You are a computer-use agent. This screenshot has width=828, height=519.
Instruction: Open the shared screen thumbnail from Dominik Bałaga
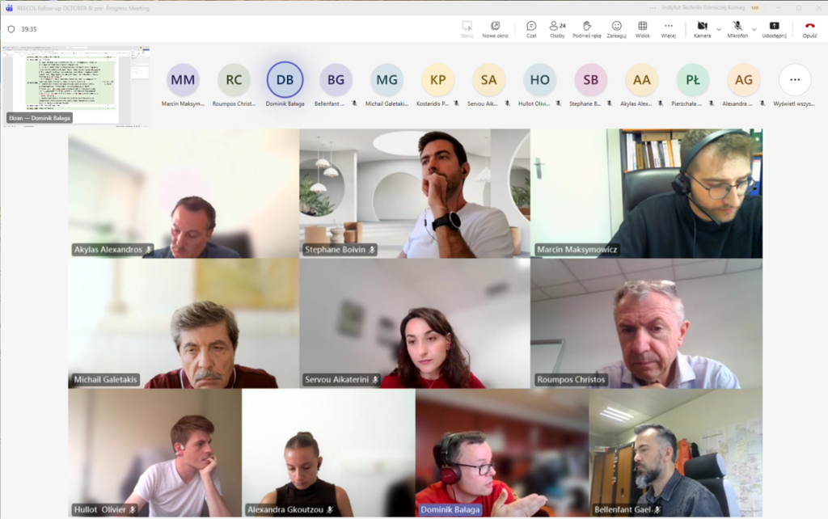[x=74, y=84]
